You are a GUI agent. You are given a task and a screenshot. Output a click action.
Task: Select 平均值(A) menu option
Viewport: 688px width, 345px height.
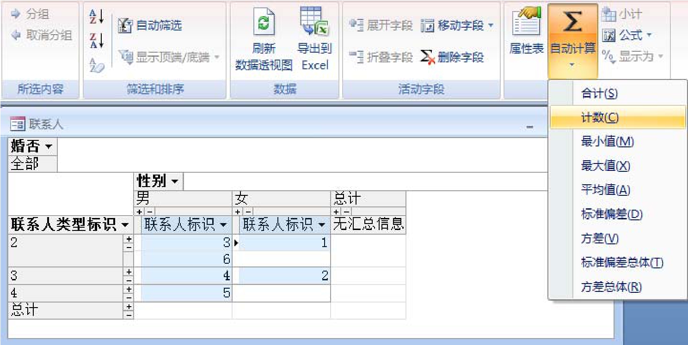point(605,190)
